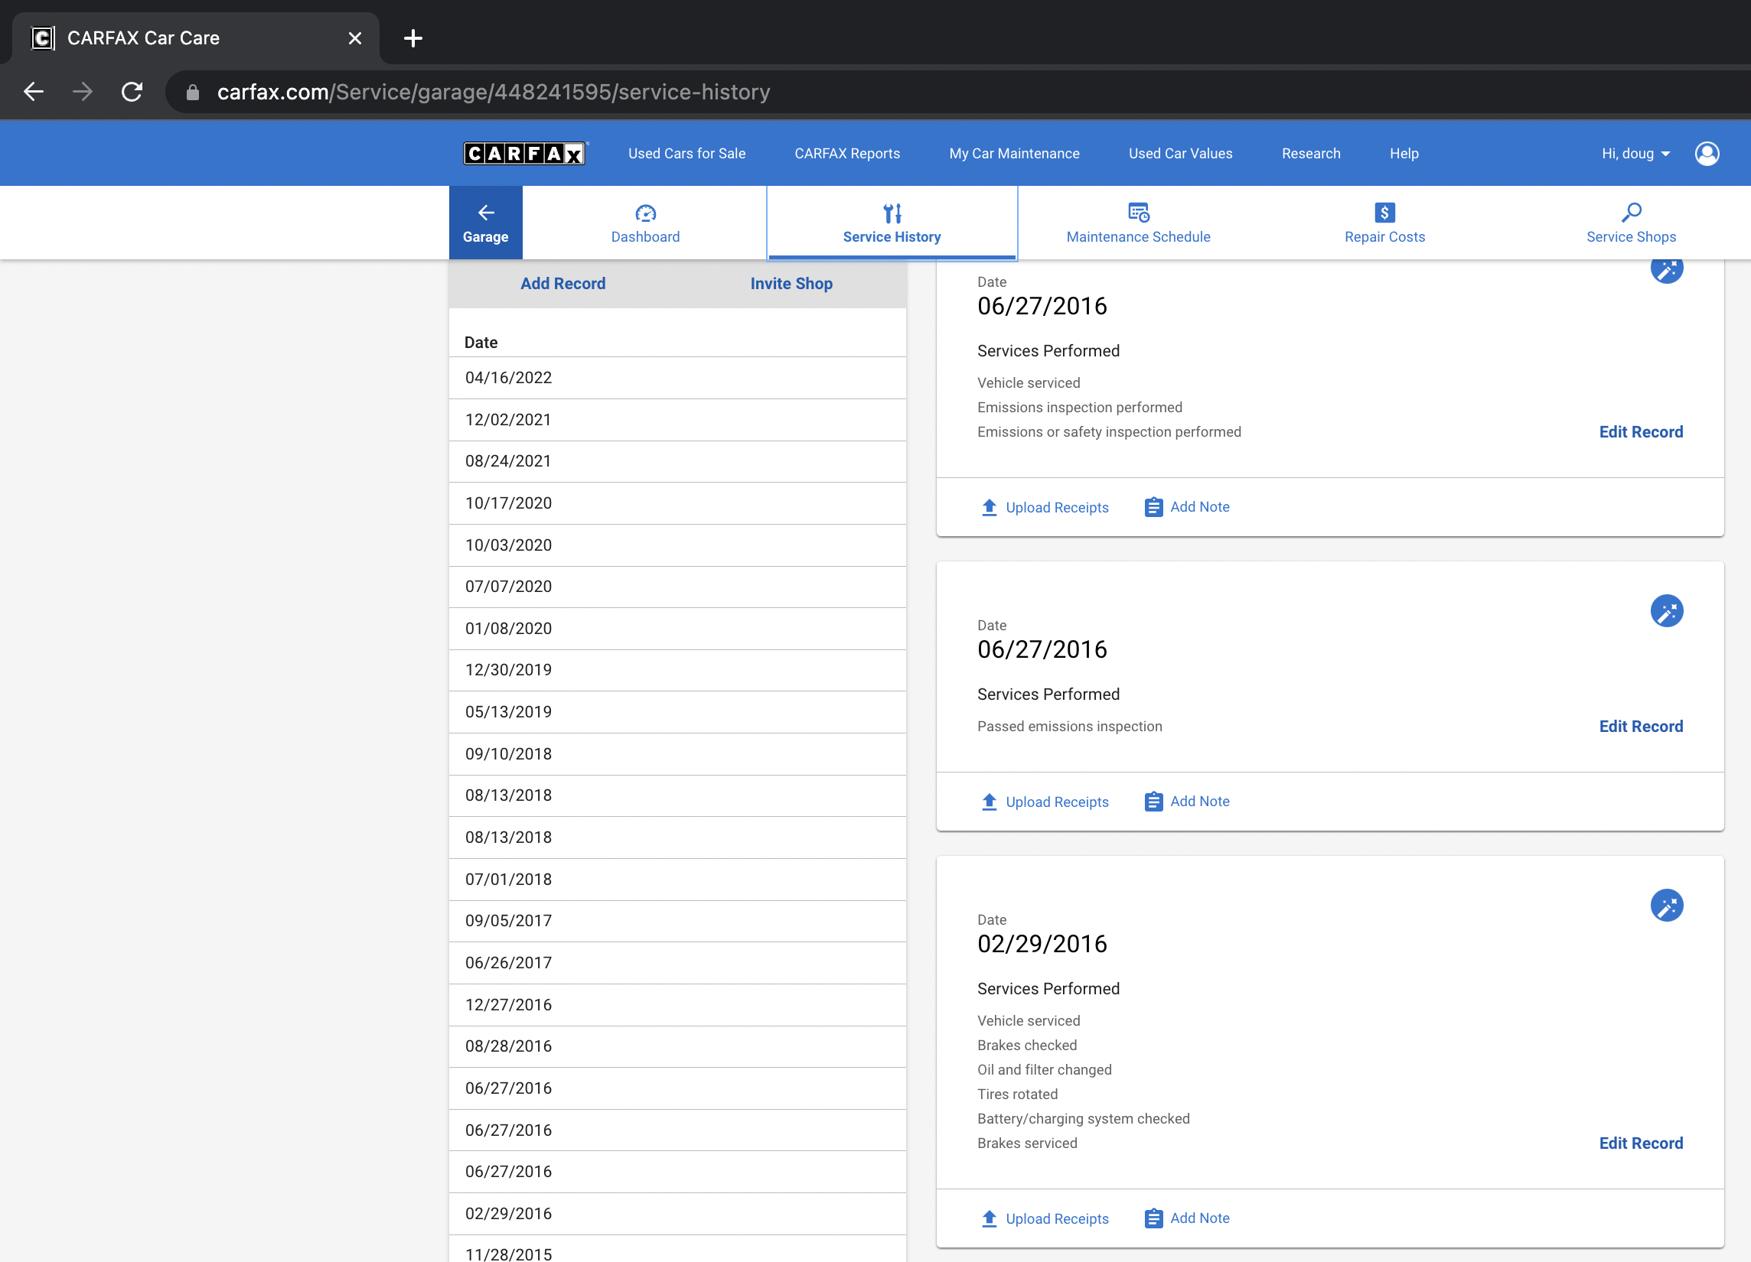Click the CARFAX logo

tap(525, 154)
